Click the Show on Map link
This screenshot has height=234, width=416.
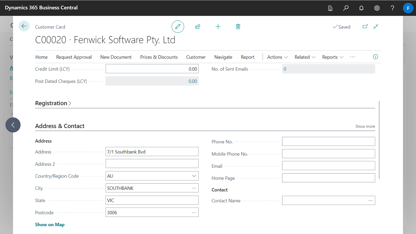pos(50,225)
